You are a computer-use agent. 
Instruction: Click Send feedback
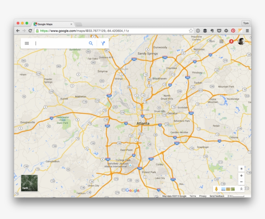217,196
